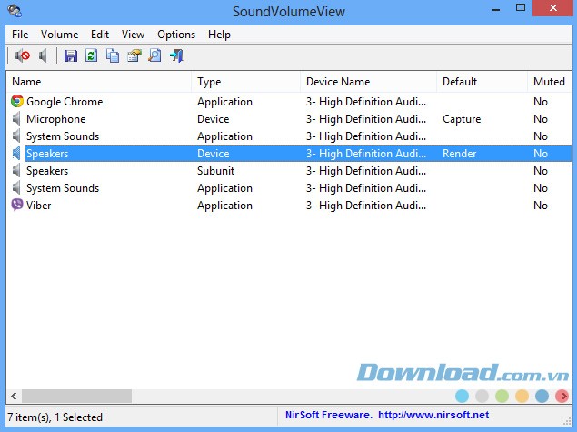The height and width of the screenshot is (432, 577).
Task: Click the Mute toolbar icon
Action: [x=23, y=56]
